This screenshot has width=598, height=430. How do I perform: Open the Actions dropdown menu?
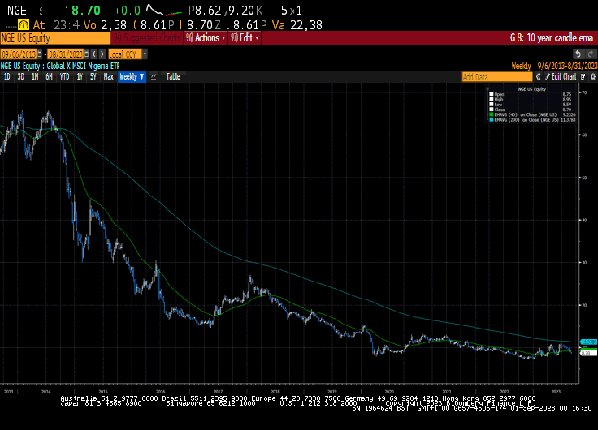click(x=206, y=38)
